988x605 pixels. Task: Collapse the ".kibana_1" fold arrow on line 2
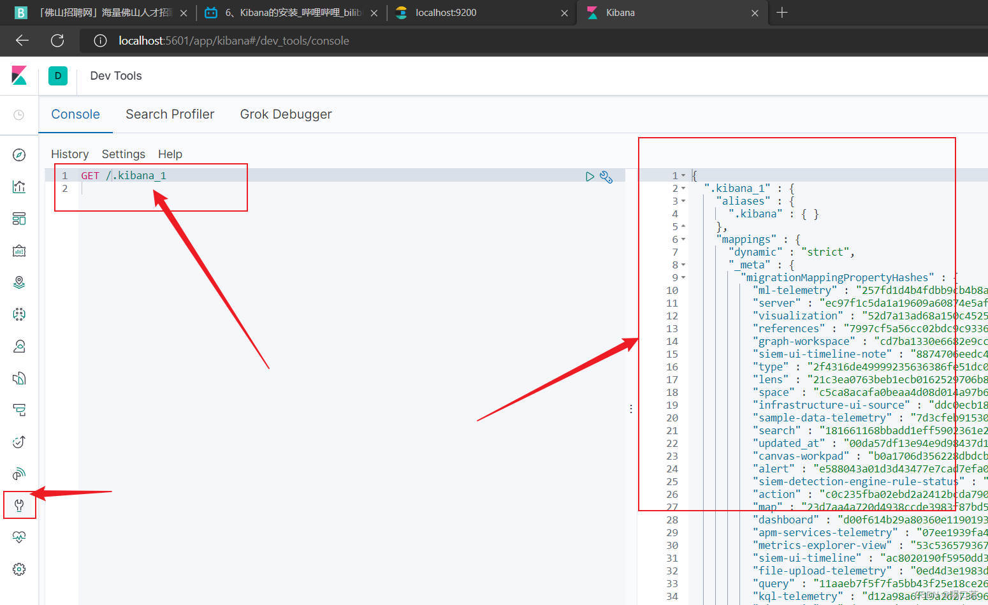683,188
